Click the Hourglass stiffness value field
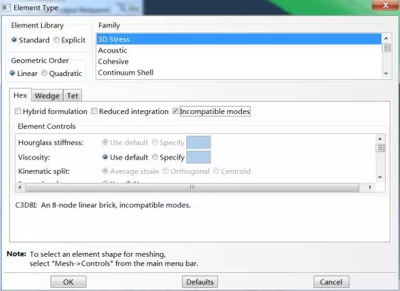This screenshot has width=400, height=291. coord(199,143)
